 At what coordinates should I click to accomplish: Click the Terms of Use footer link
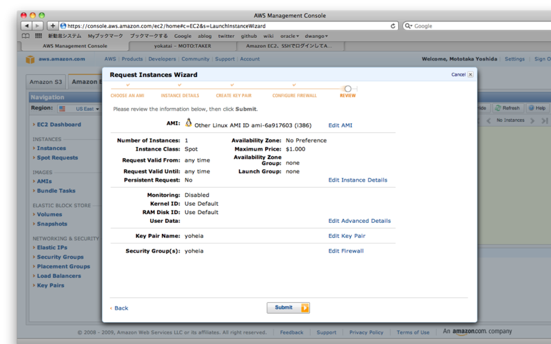click(x=413, y=332)
